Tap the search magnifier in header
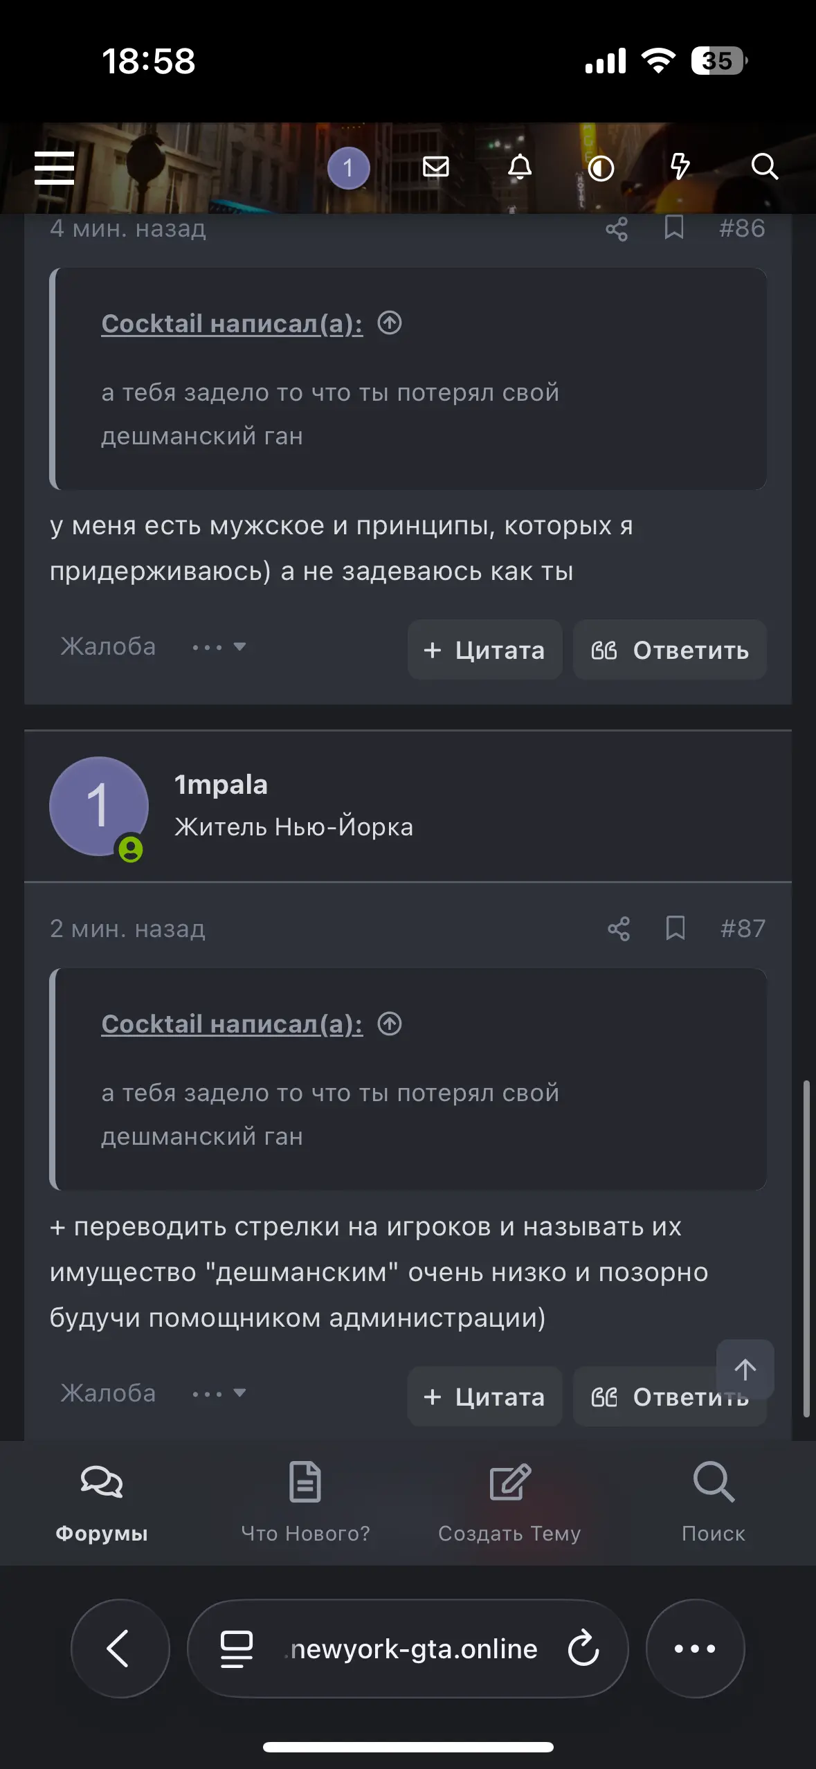 (764, 167)
